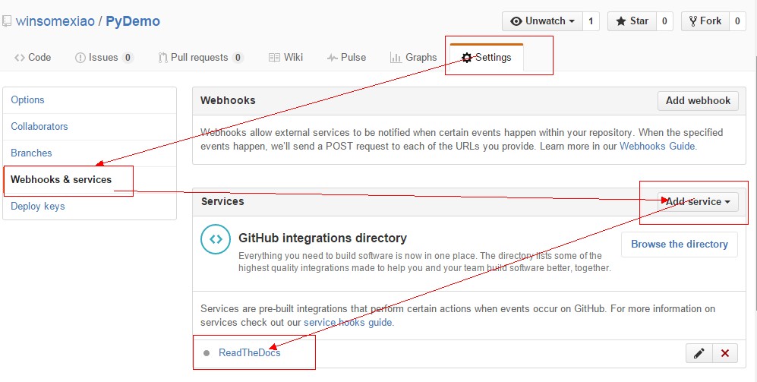Viewport: 757px width, 382px height.
Task: Click the Webhooks section heading
Action: click(x=228, y=100)
